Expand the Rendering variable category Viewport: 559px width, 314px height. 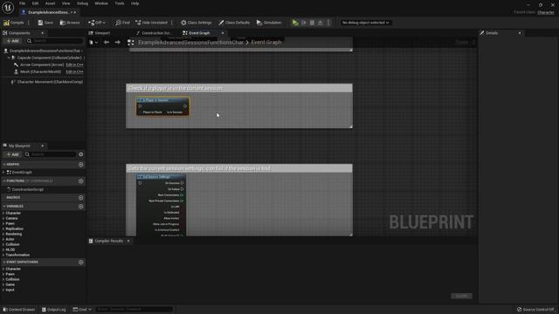pos(3,234)
